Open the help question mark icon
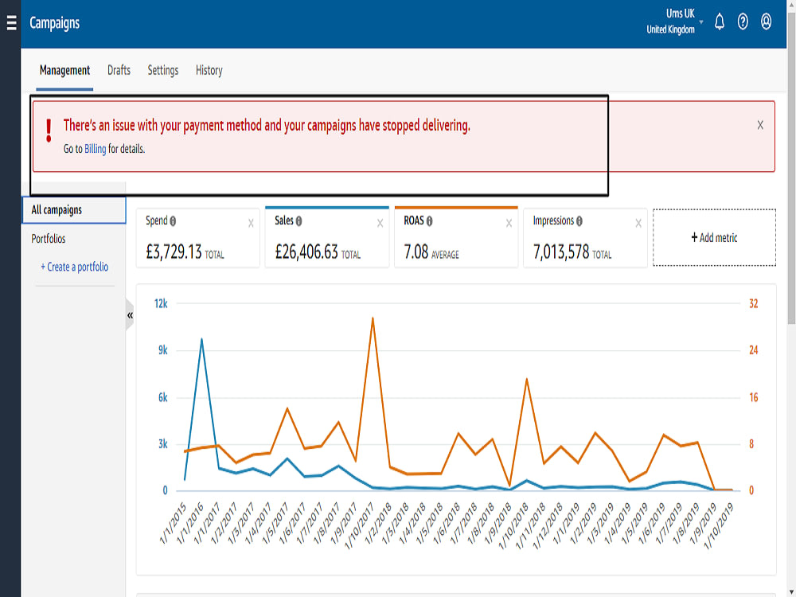The height and width of the screenshot is (597, 796). point(743,21)
